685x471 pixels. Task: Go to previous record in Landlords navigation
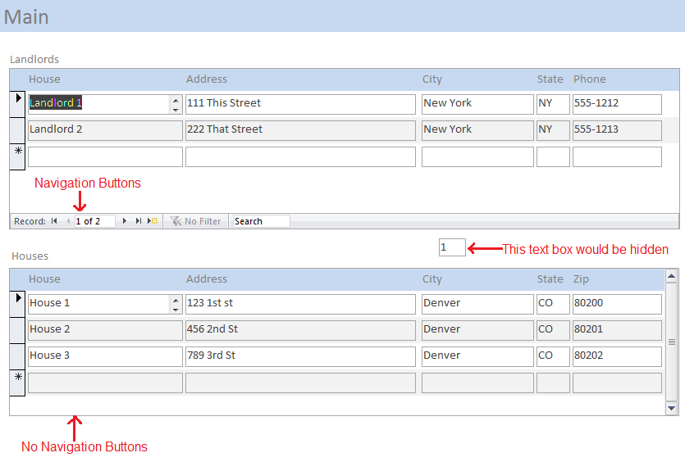(68, 221)
